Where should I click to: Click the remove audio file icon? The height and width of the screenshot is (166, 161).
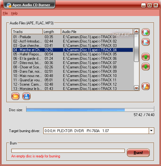(146, 42)
